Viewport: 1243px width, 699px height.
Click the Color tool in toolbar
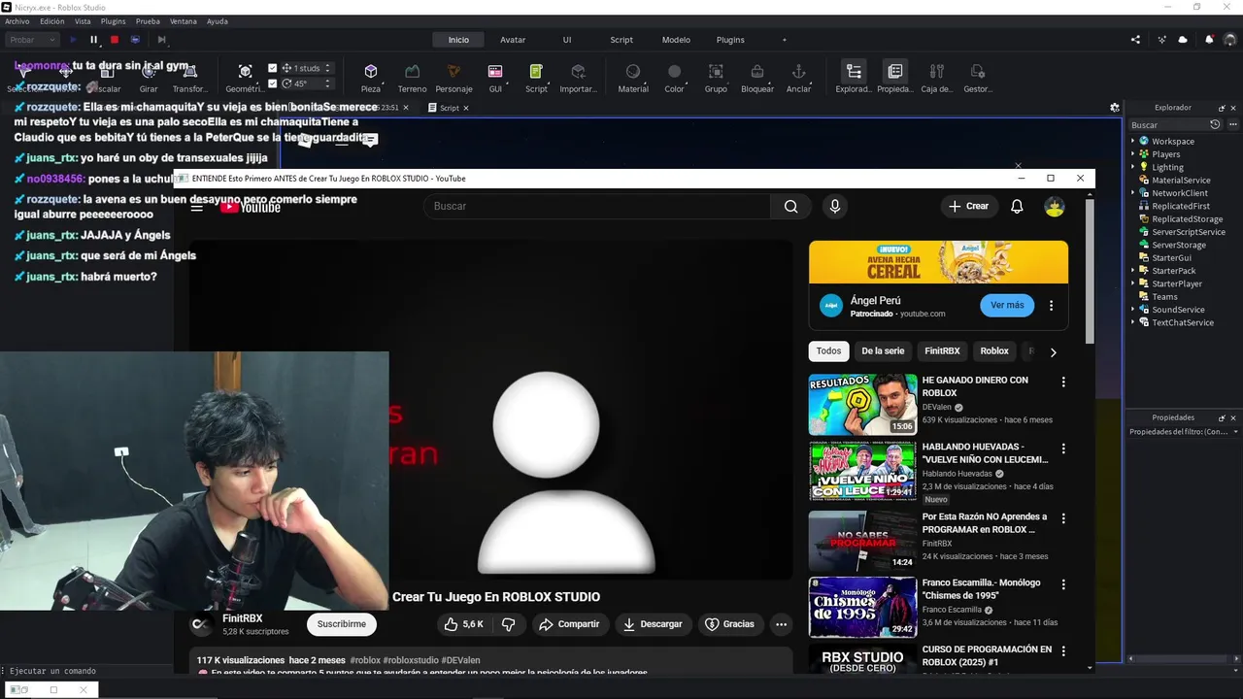click(674, 78)
